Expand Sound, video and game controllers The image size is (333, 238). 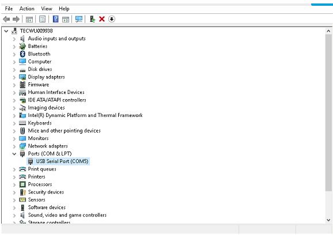coord(14,216)
